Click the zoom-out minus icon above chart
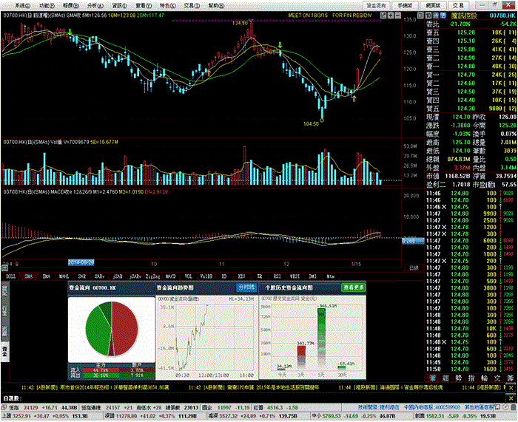The height and width of the screenshot is (422, 518). click(397, 16)
